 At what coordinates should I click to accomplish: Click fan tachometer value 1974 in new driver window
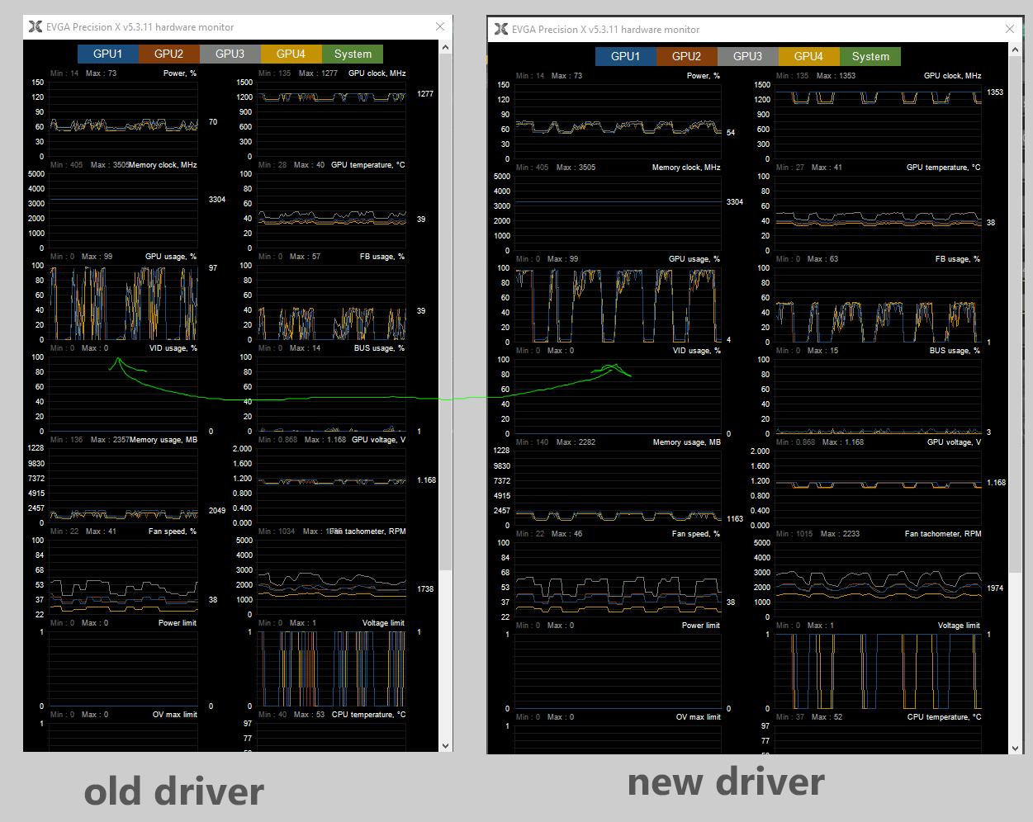pos(995,588)
